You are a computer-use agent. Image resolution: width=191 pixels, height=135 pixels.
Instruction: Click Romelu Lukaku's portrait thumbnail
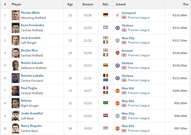click(x=15, y=78)
